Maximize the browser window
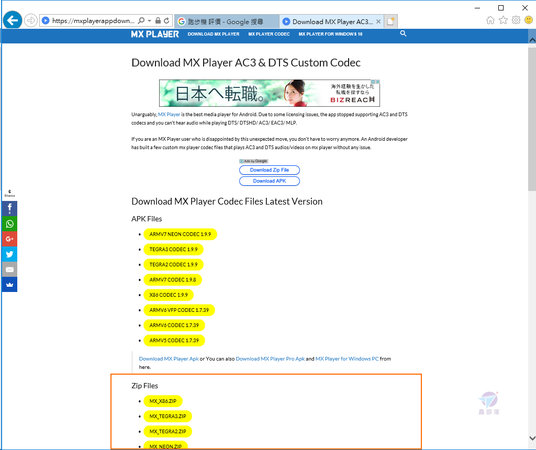536x450 pixels. (501, 8)
